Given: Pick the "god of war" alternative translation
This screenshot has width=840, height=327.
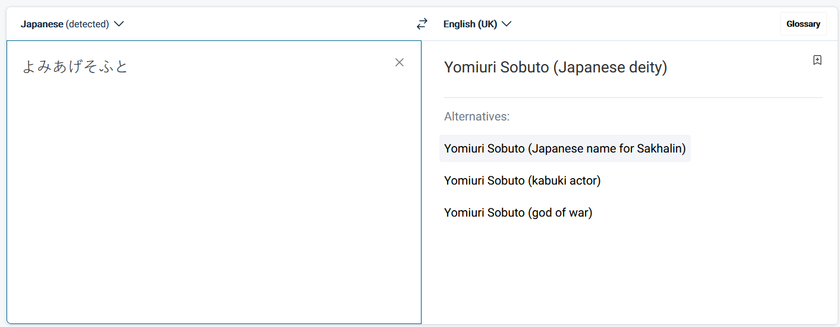Looking at the screenshot, I should coord(518,212).
